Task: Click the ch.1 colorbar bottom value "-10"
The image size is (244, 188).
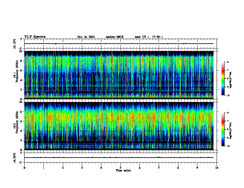Action: (x=228, y=96)
